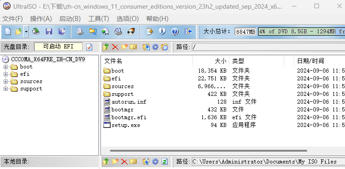Click the DVD 8.5GB capacity bar

pyautogui.click(x=302, y=32)
